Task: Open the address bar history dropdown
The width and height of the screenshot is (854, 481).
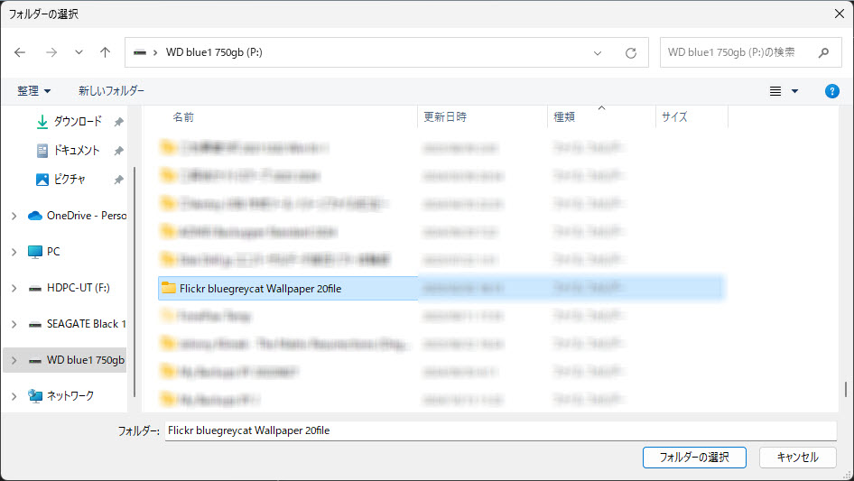Action: [x=598, y=53]
